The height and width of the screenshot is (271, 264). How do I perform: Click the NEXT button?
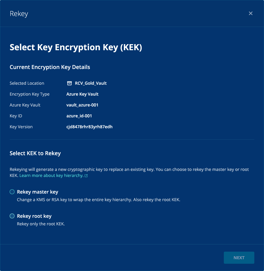pos(239,258)
